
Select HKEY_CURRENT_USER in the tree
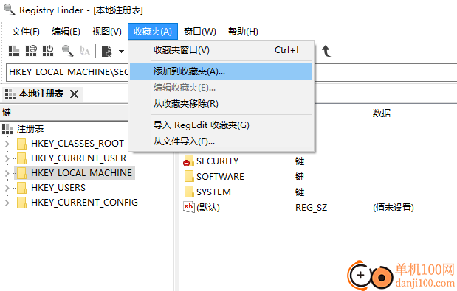point(79,158)
